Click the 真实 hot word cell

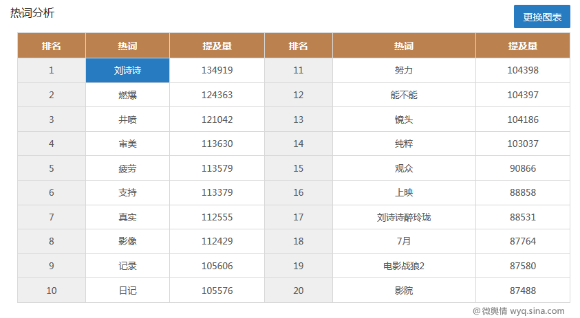[127, 217]
